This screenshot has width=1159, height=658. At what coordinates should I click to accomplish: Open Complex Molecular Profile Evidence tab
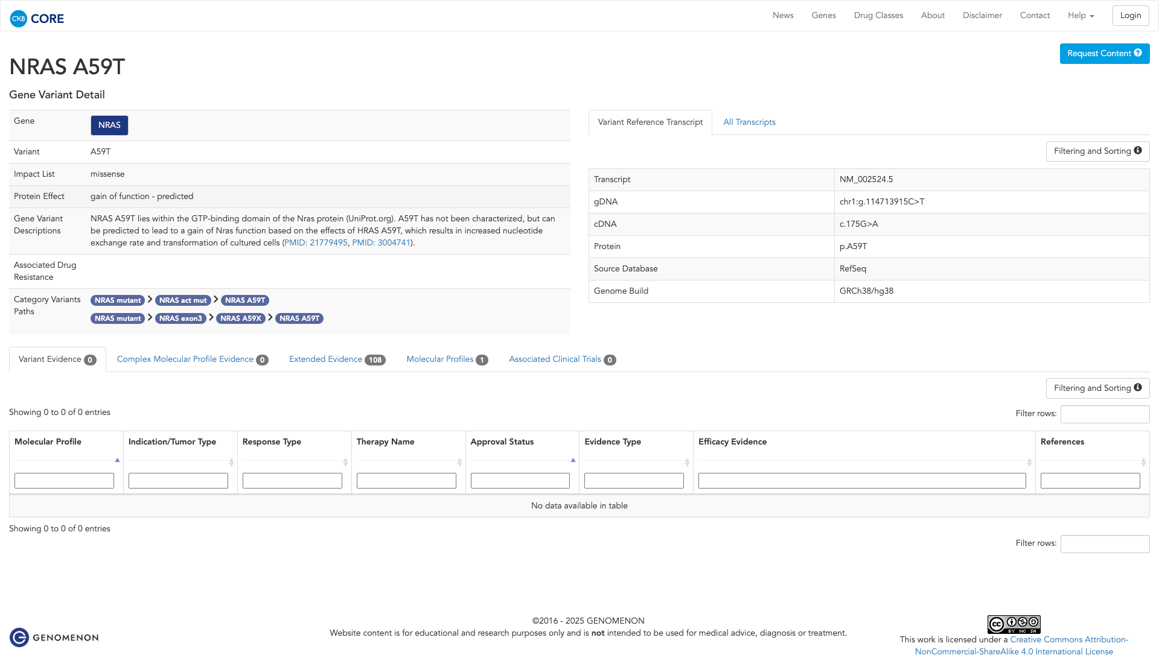click(193, 359)
